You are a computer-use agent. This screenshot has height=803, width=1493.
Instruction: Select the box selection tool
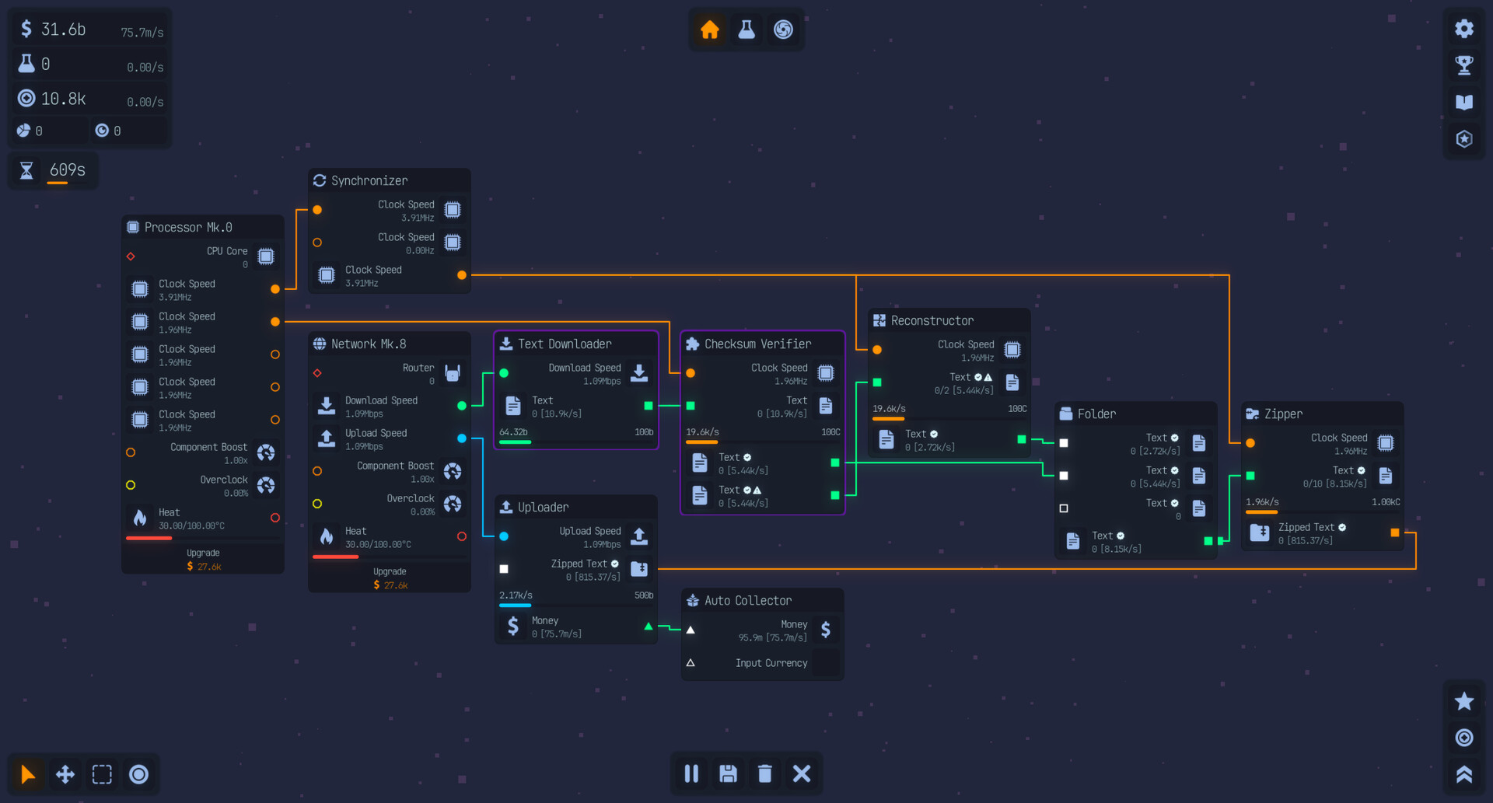[102, 773]
